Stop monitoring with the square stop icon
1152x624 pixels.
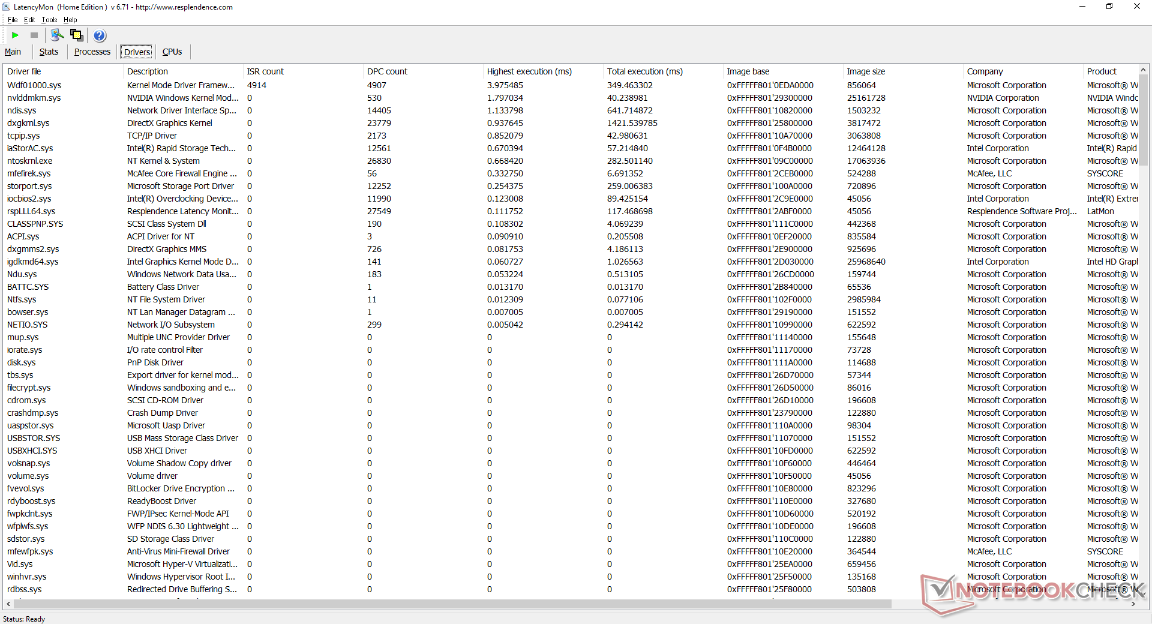[x=34, y=35]
